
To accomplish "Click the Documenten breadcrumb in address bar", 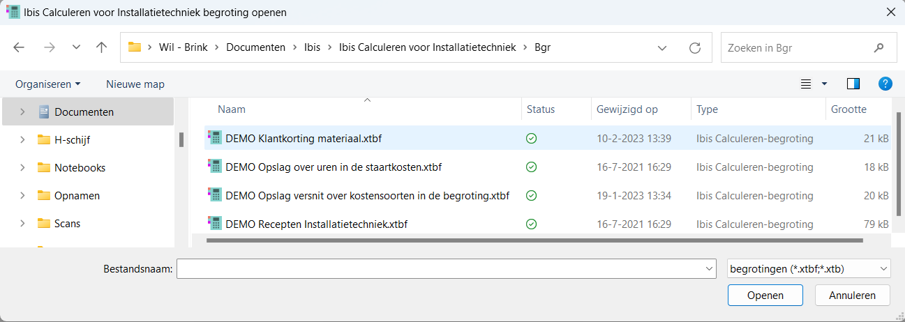I will click(255, 47).
